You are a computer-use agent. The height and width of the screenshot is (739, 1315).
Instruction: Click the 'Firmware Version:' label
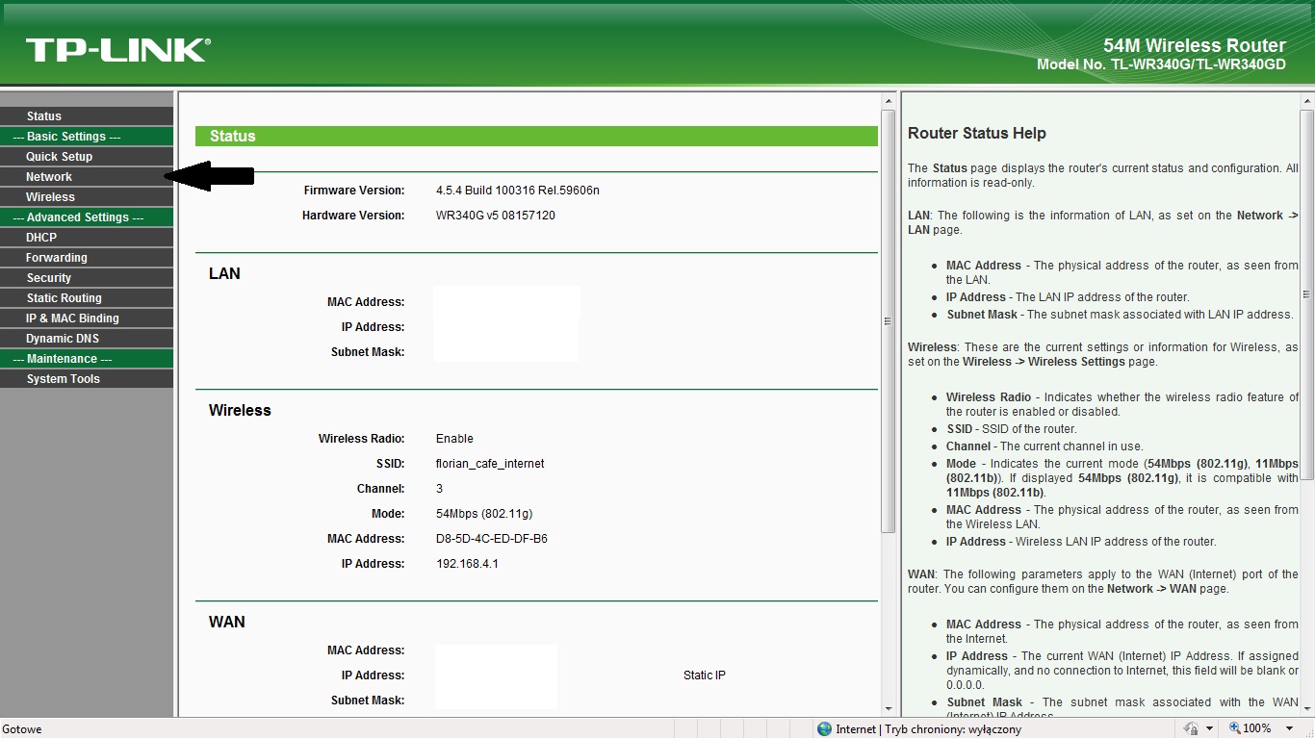coord(354,191)
